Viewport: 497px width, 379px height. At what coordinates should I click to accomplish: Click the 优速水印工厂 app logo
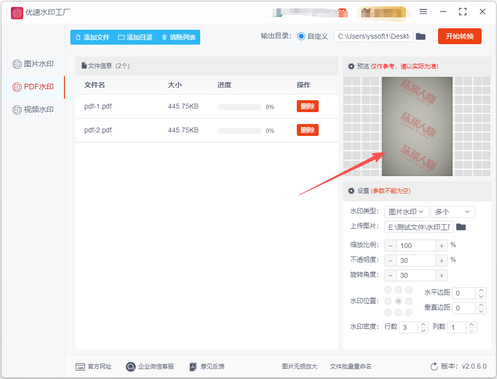[x=17, y=13]
